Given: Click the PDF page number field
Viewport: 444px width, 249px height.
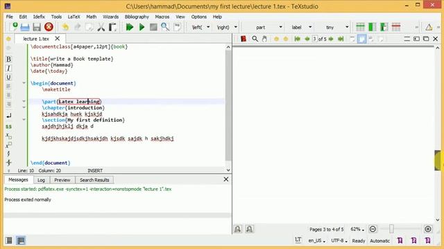Looking at the screenshot, I should [x=314, y=39].
